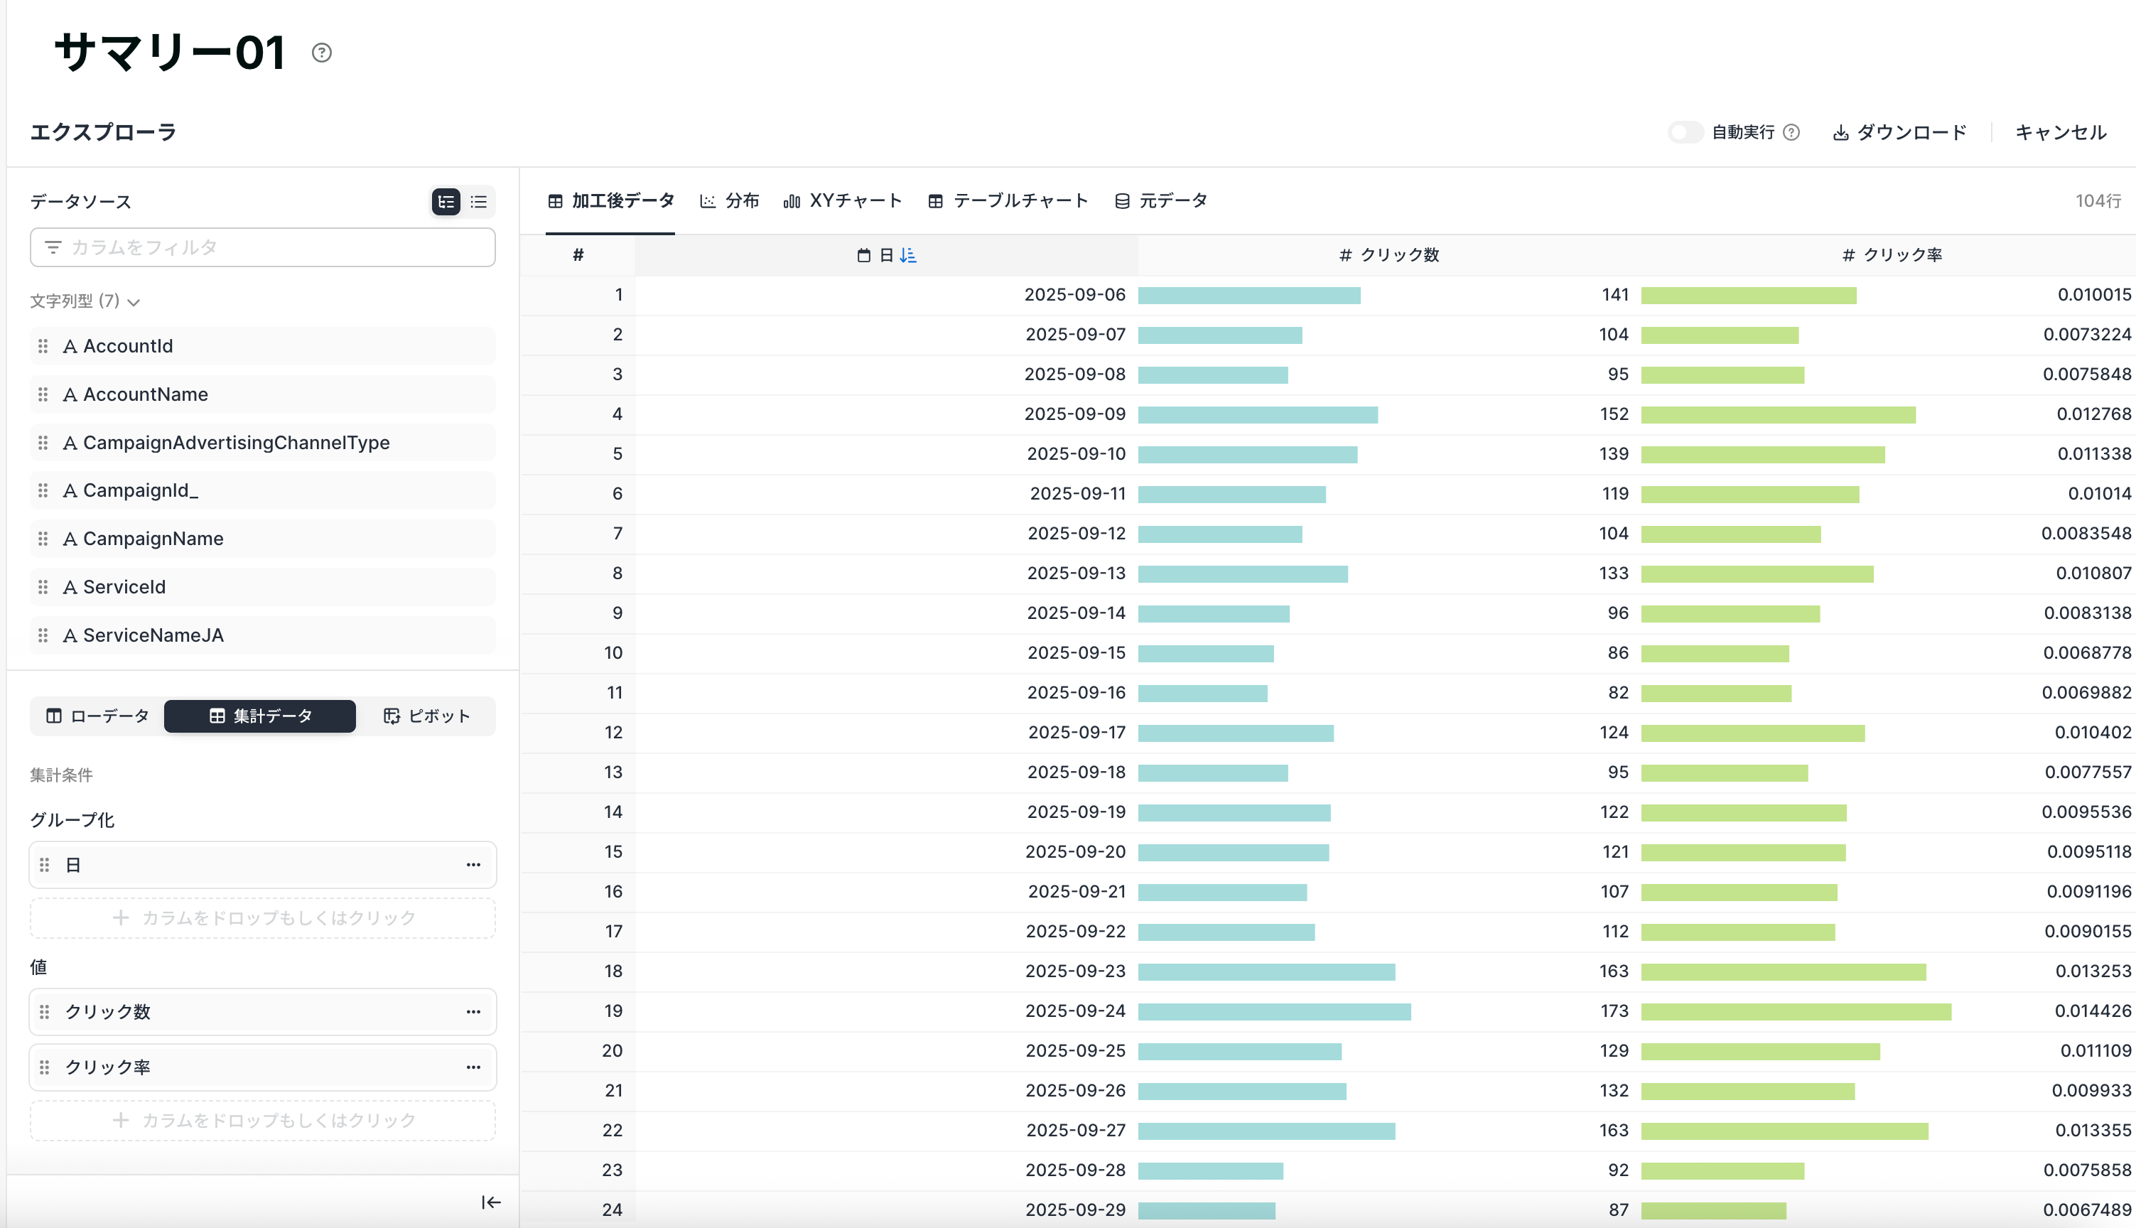Screen dimensions: 2136x1228
Task: Focus the カラムをフィルタ input field
Action: point(263,247)
